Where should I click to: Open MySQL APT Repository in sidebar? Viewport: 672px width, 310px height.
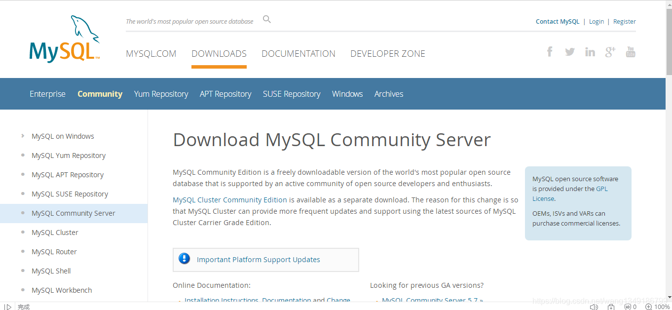click(x=68, y=175)
